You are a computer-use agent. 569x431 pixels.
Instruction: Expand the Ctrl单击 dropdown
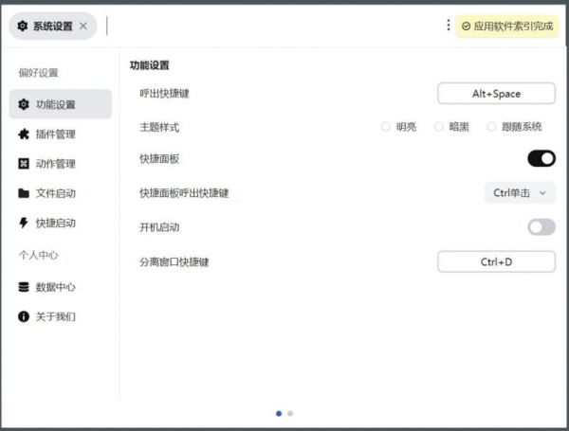tap(520, 193)
